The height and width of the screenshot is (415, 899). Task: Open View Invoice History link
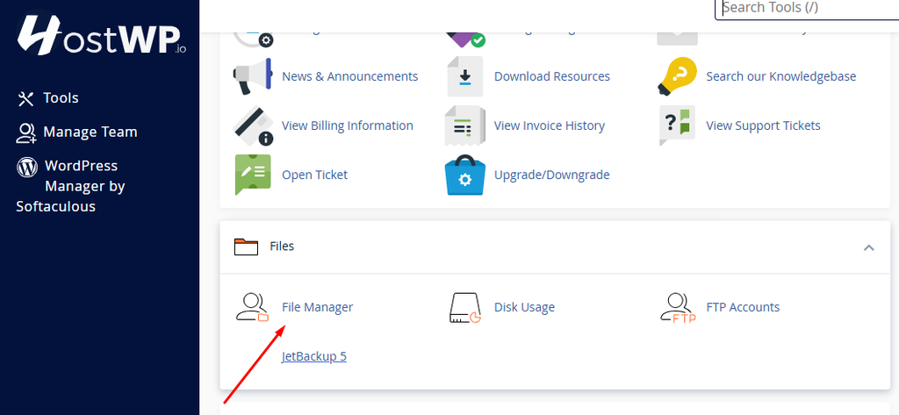coord(550,125)
